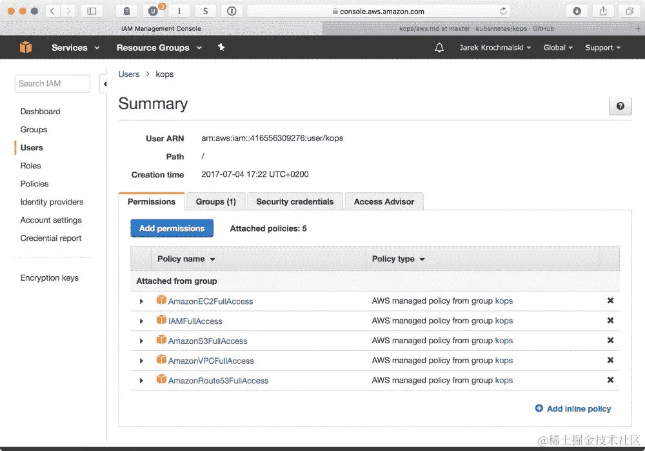
Task: Open the pin shortcuts icon in navbar
Action: click(x=221, y=47)
